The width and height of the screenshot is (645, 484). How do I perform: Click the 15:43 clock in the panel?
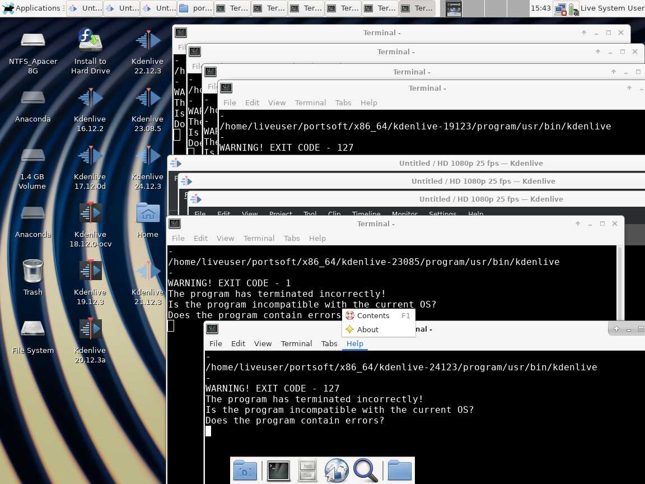(x=540, y=8)
